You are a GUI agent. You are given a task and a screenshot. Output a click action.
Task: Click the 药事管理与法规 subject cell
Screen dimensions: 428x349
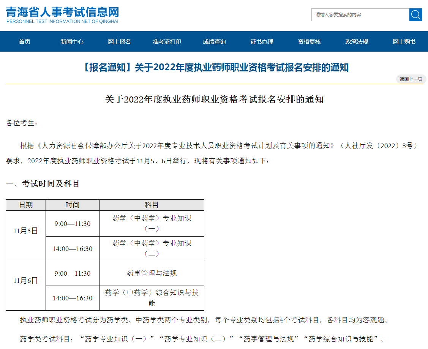(x=152, y=273)
